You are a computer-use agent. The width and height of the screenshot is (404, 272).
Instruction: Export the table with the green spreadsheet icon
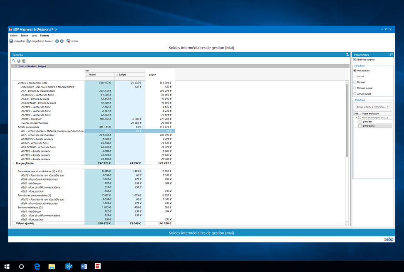pyautogui.click(x=24, y=61)
